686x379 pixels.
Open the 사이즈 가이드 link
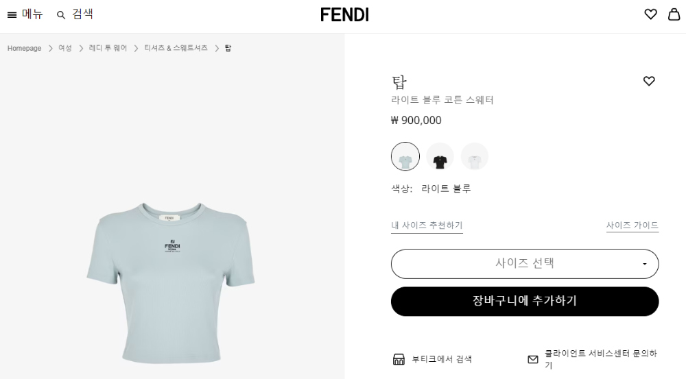[x=632, y=225]
